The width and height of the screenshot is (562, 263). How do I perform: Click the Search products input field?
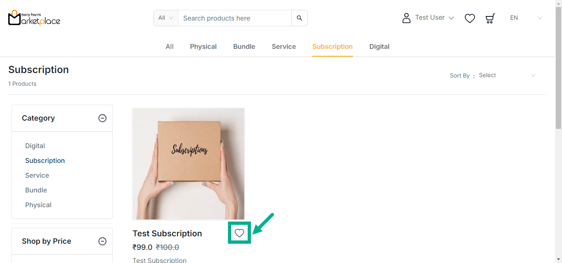pos(235,18)
